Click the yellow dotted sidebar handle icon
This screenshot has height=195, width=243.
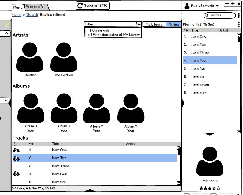click(6, 24)
